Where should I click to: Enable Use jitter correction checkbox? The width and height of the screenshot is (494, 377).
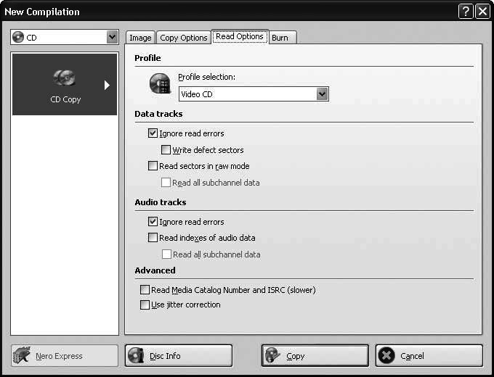(x=145, y=305)
